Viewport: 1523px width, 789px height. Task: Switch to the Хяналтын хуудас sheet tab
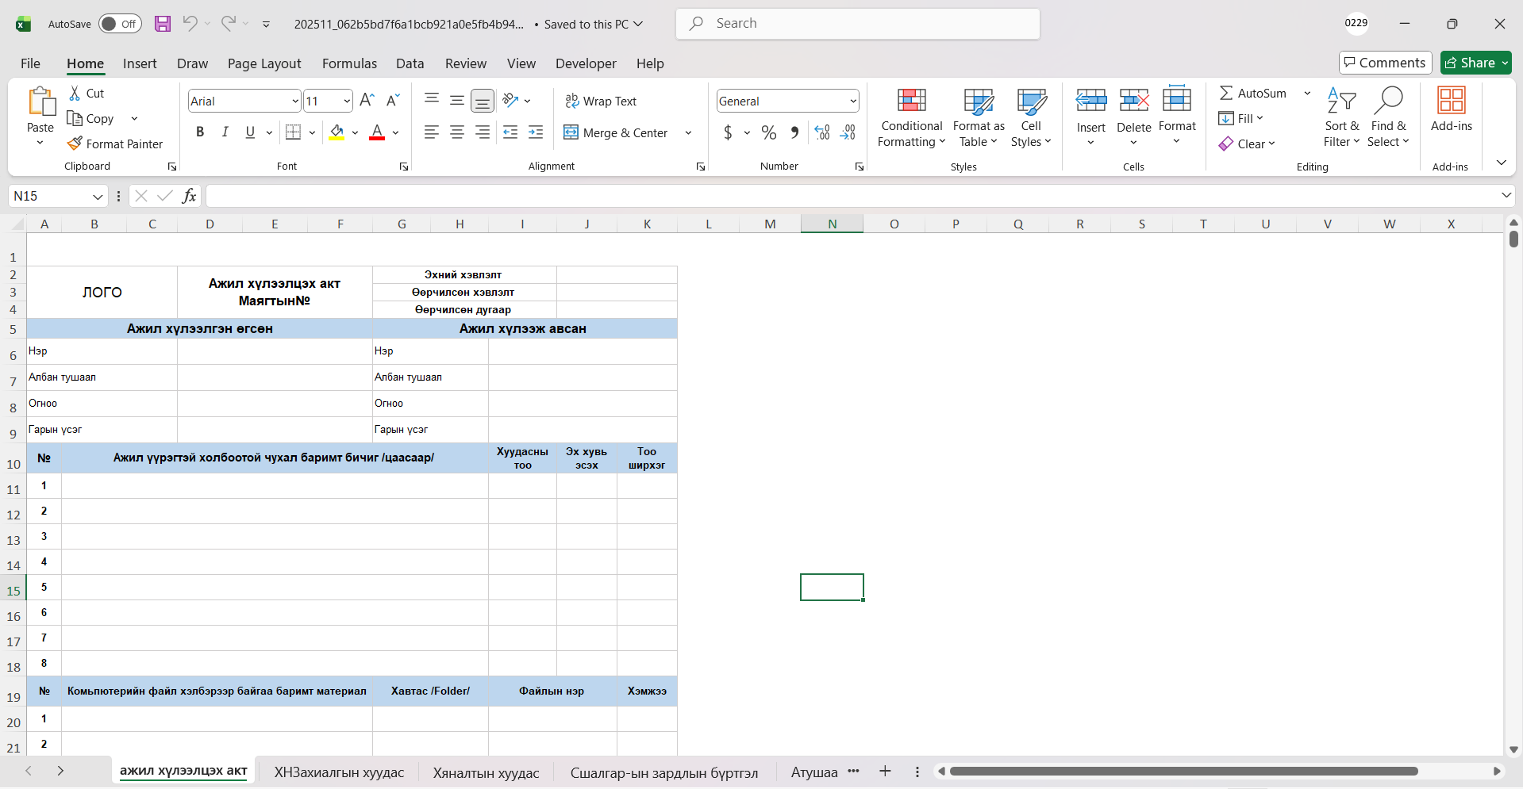486,772
